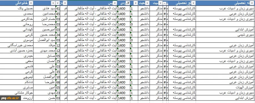Select آموزش ابتدایی in آرزومند's row
Image resolution: width=255 pixels, height=103 pixels.
pyautogui.click(x=244, y=98)
